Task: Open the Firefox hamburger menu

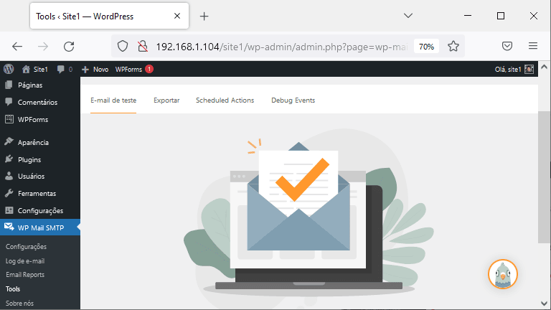Action: pyautogui.click(x=533, y=46)
